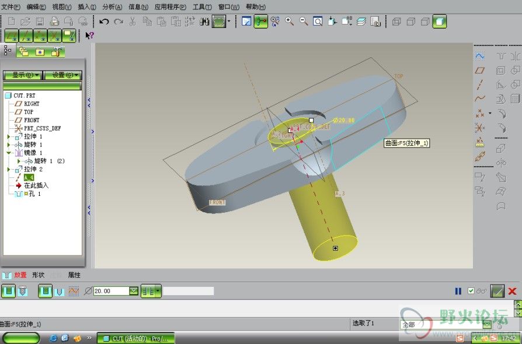522x344 pixels.
Task: Click the datum axis tool icon
Action: tap(480, 85)
